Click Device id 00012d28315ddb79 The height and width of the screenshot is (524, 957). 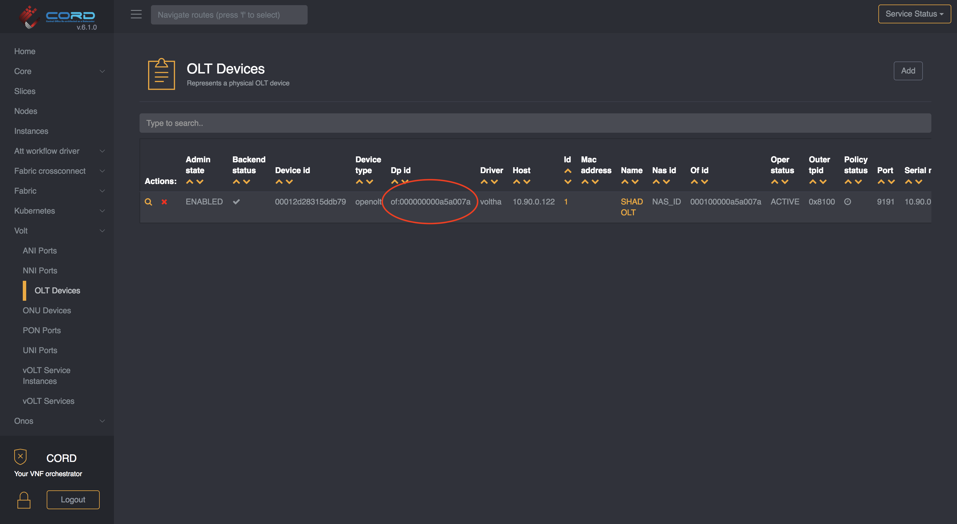310,202
